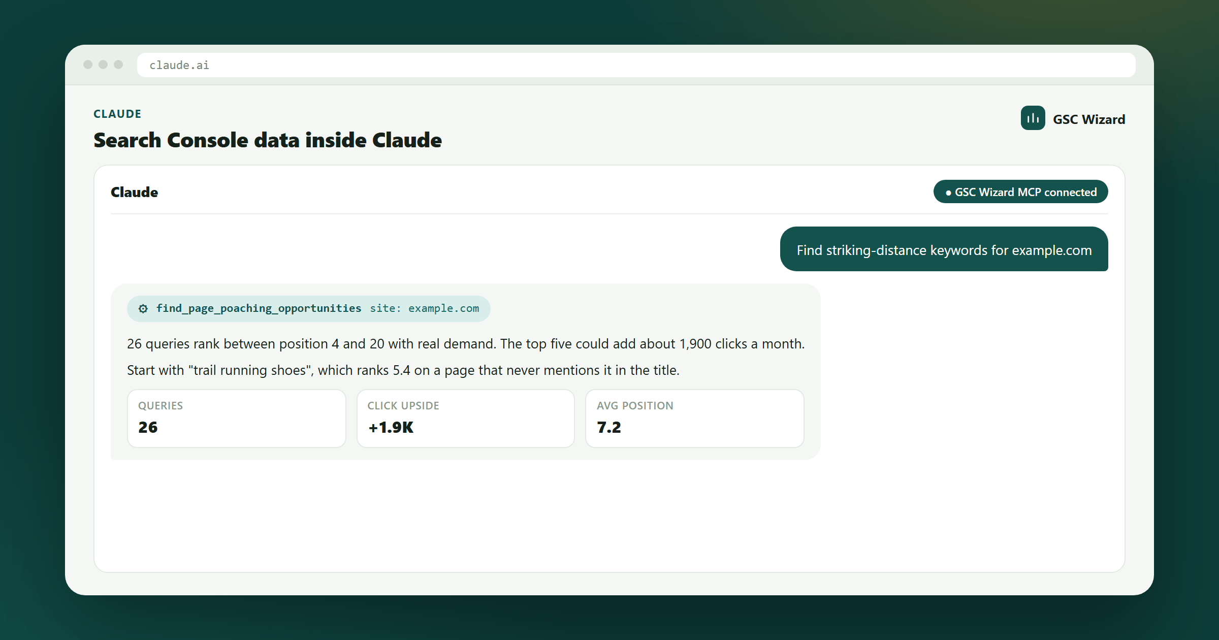
Task: Click the bold Claude chat panel title
Action: click(135, 192)
